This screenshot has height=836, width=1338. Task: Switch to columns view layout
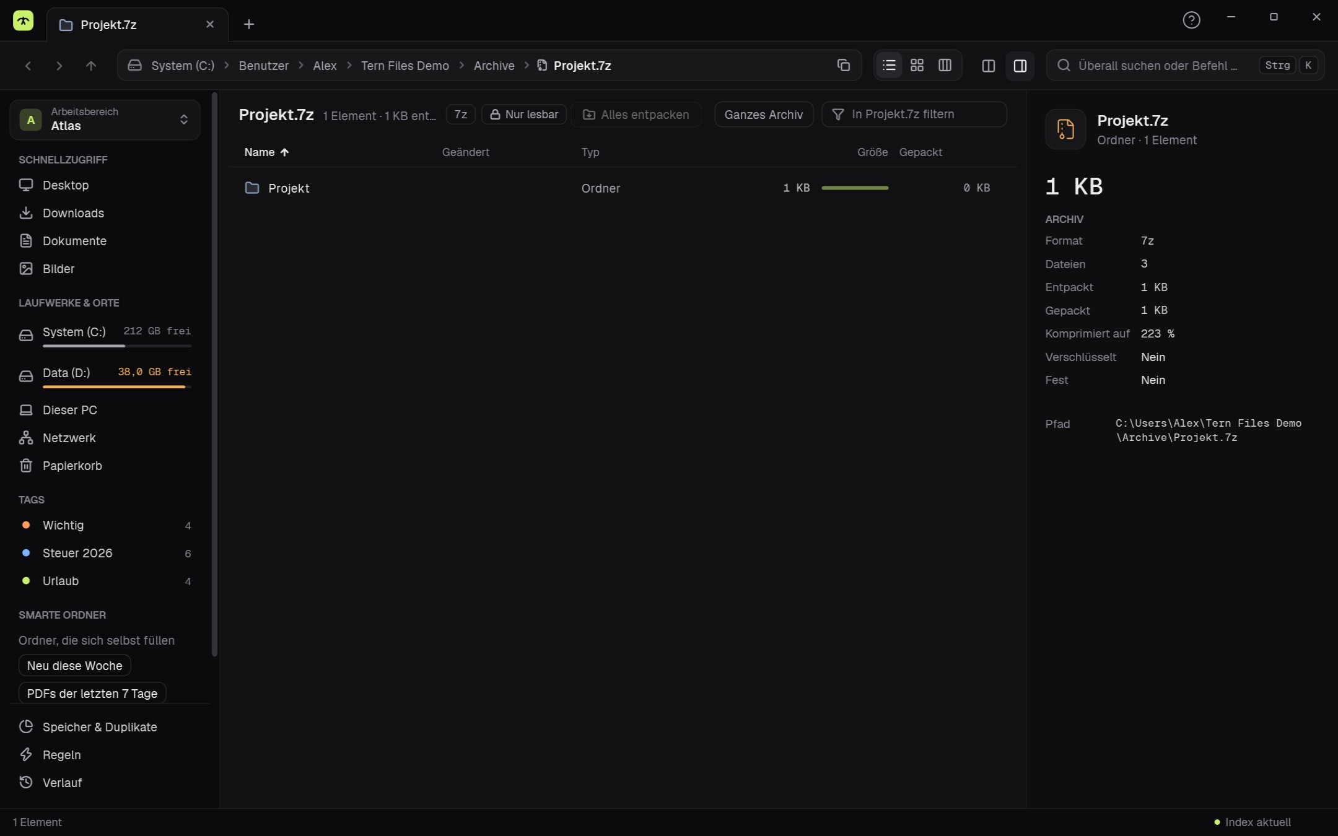pyautogui.click(x=945, y=65)
